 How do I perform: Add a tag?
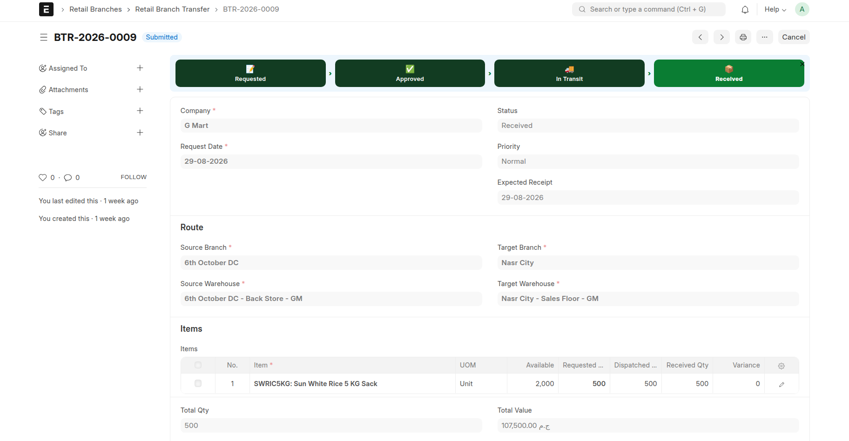pos(140,111)
